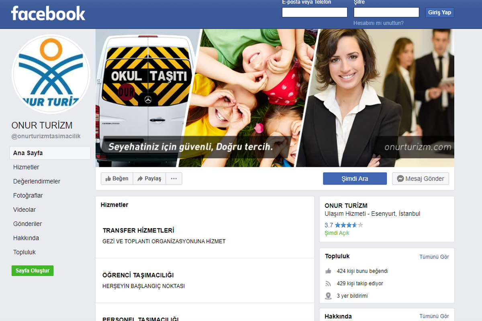Click the 3.7 star rating
The width and height of the screenshot is (482, 321).
coord(344,225)
